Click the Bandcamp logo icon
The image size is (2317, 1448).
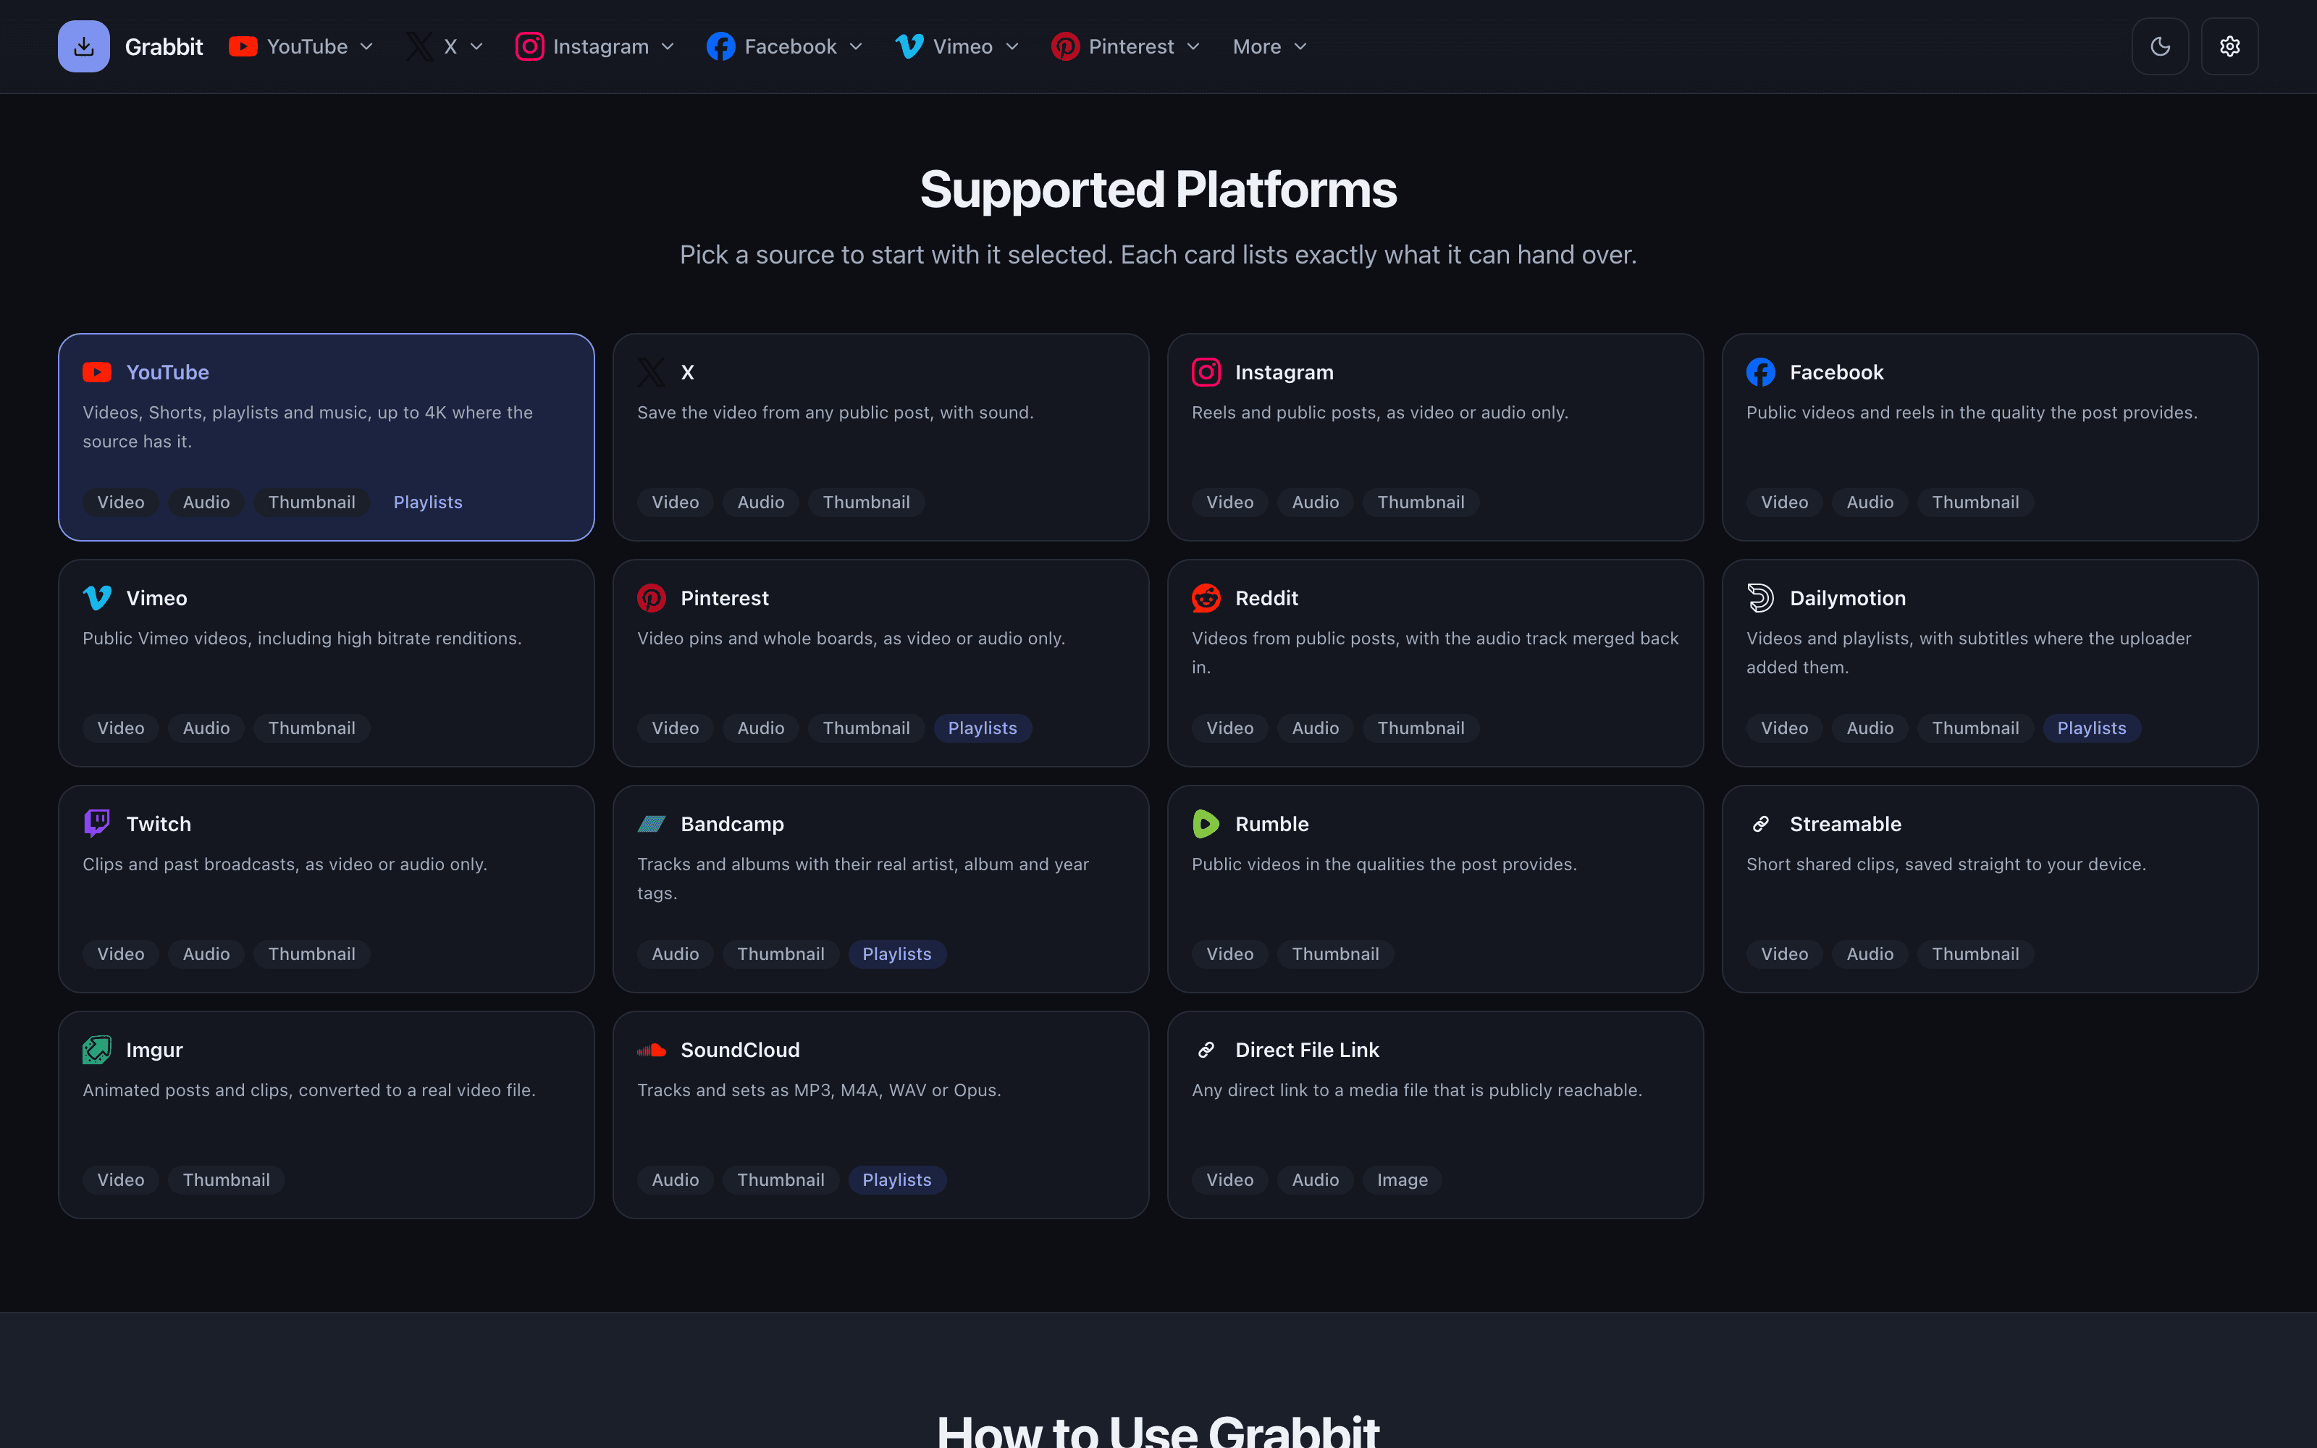point(651,824)
